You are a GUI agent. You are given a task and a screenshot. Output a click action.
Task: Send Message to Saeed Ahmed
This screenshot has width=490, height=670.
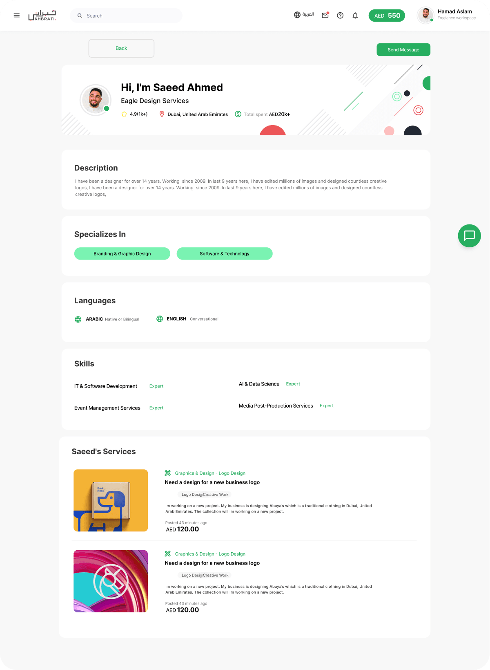[x=403, y=49]
